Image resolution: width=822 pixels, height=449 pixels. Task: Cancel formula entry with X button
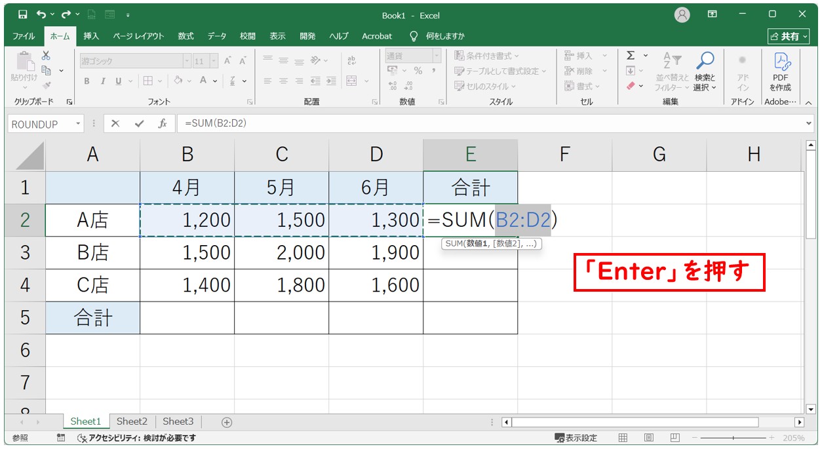coord(115,123)
